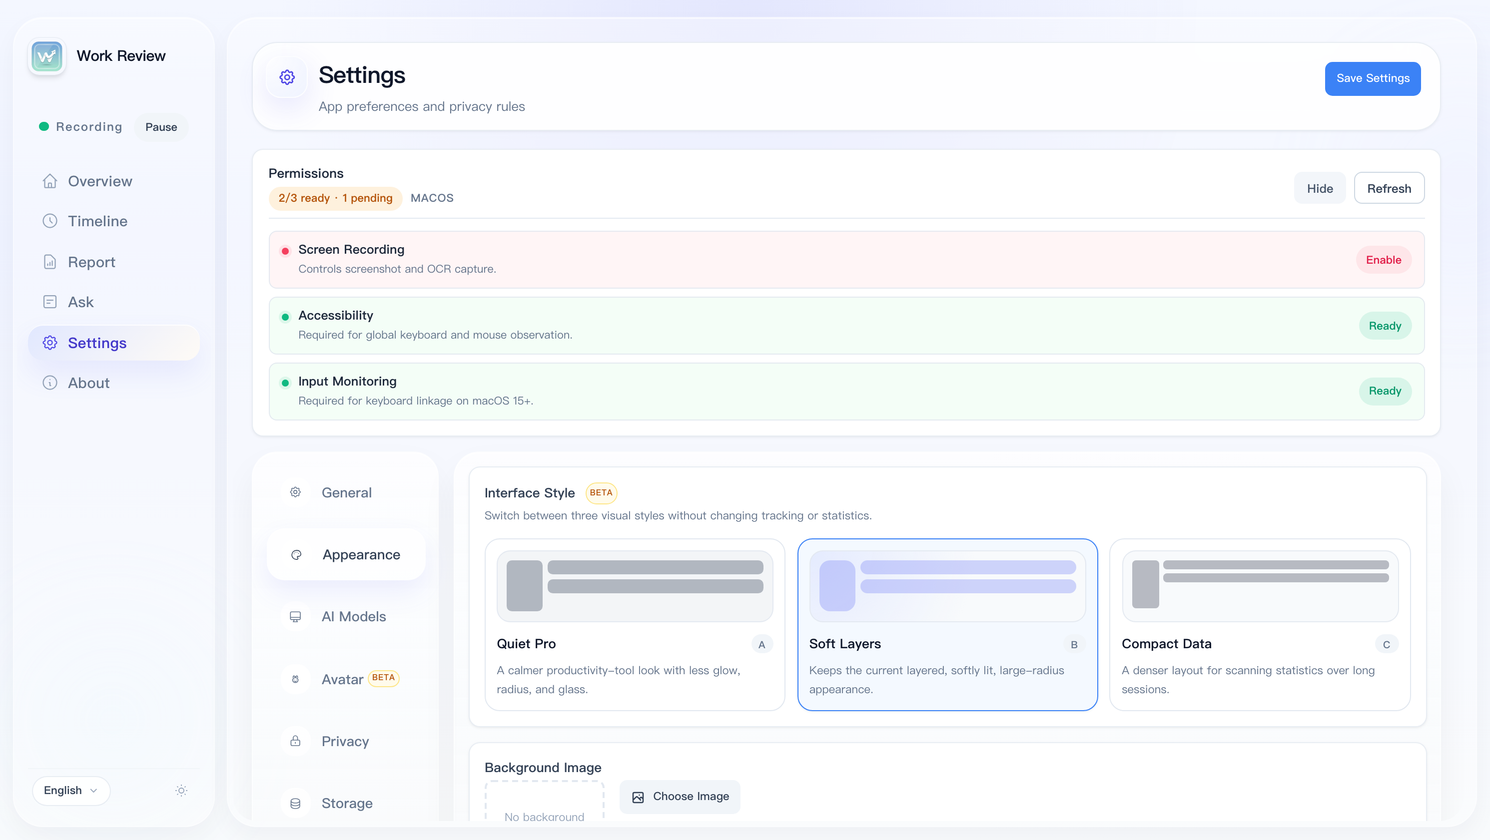Click the green Accessibility status dot
Viewport: 1490px width, 840px height.
[x=285, y=317]
